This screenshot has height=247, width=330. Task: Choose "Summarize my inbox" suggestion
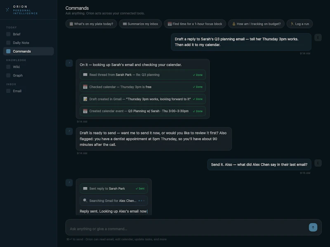140,24
